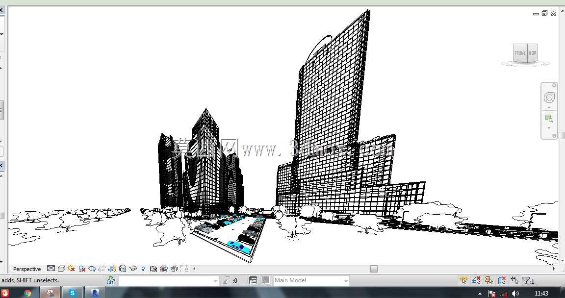Open Skype from the taskbar

[x=73, y=293]
